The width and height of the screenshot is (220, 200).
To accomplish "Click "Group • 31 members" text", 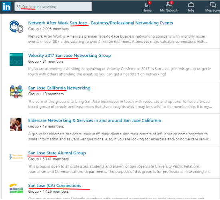I will tap(46, 62).
